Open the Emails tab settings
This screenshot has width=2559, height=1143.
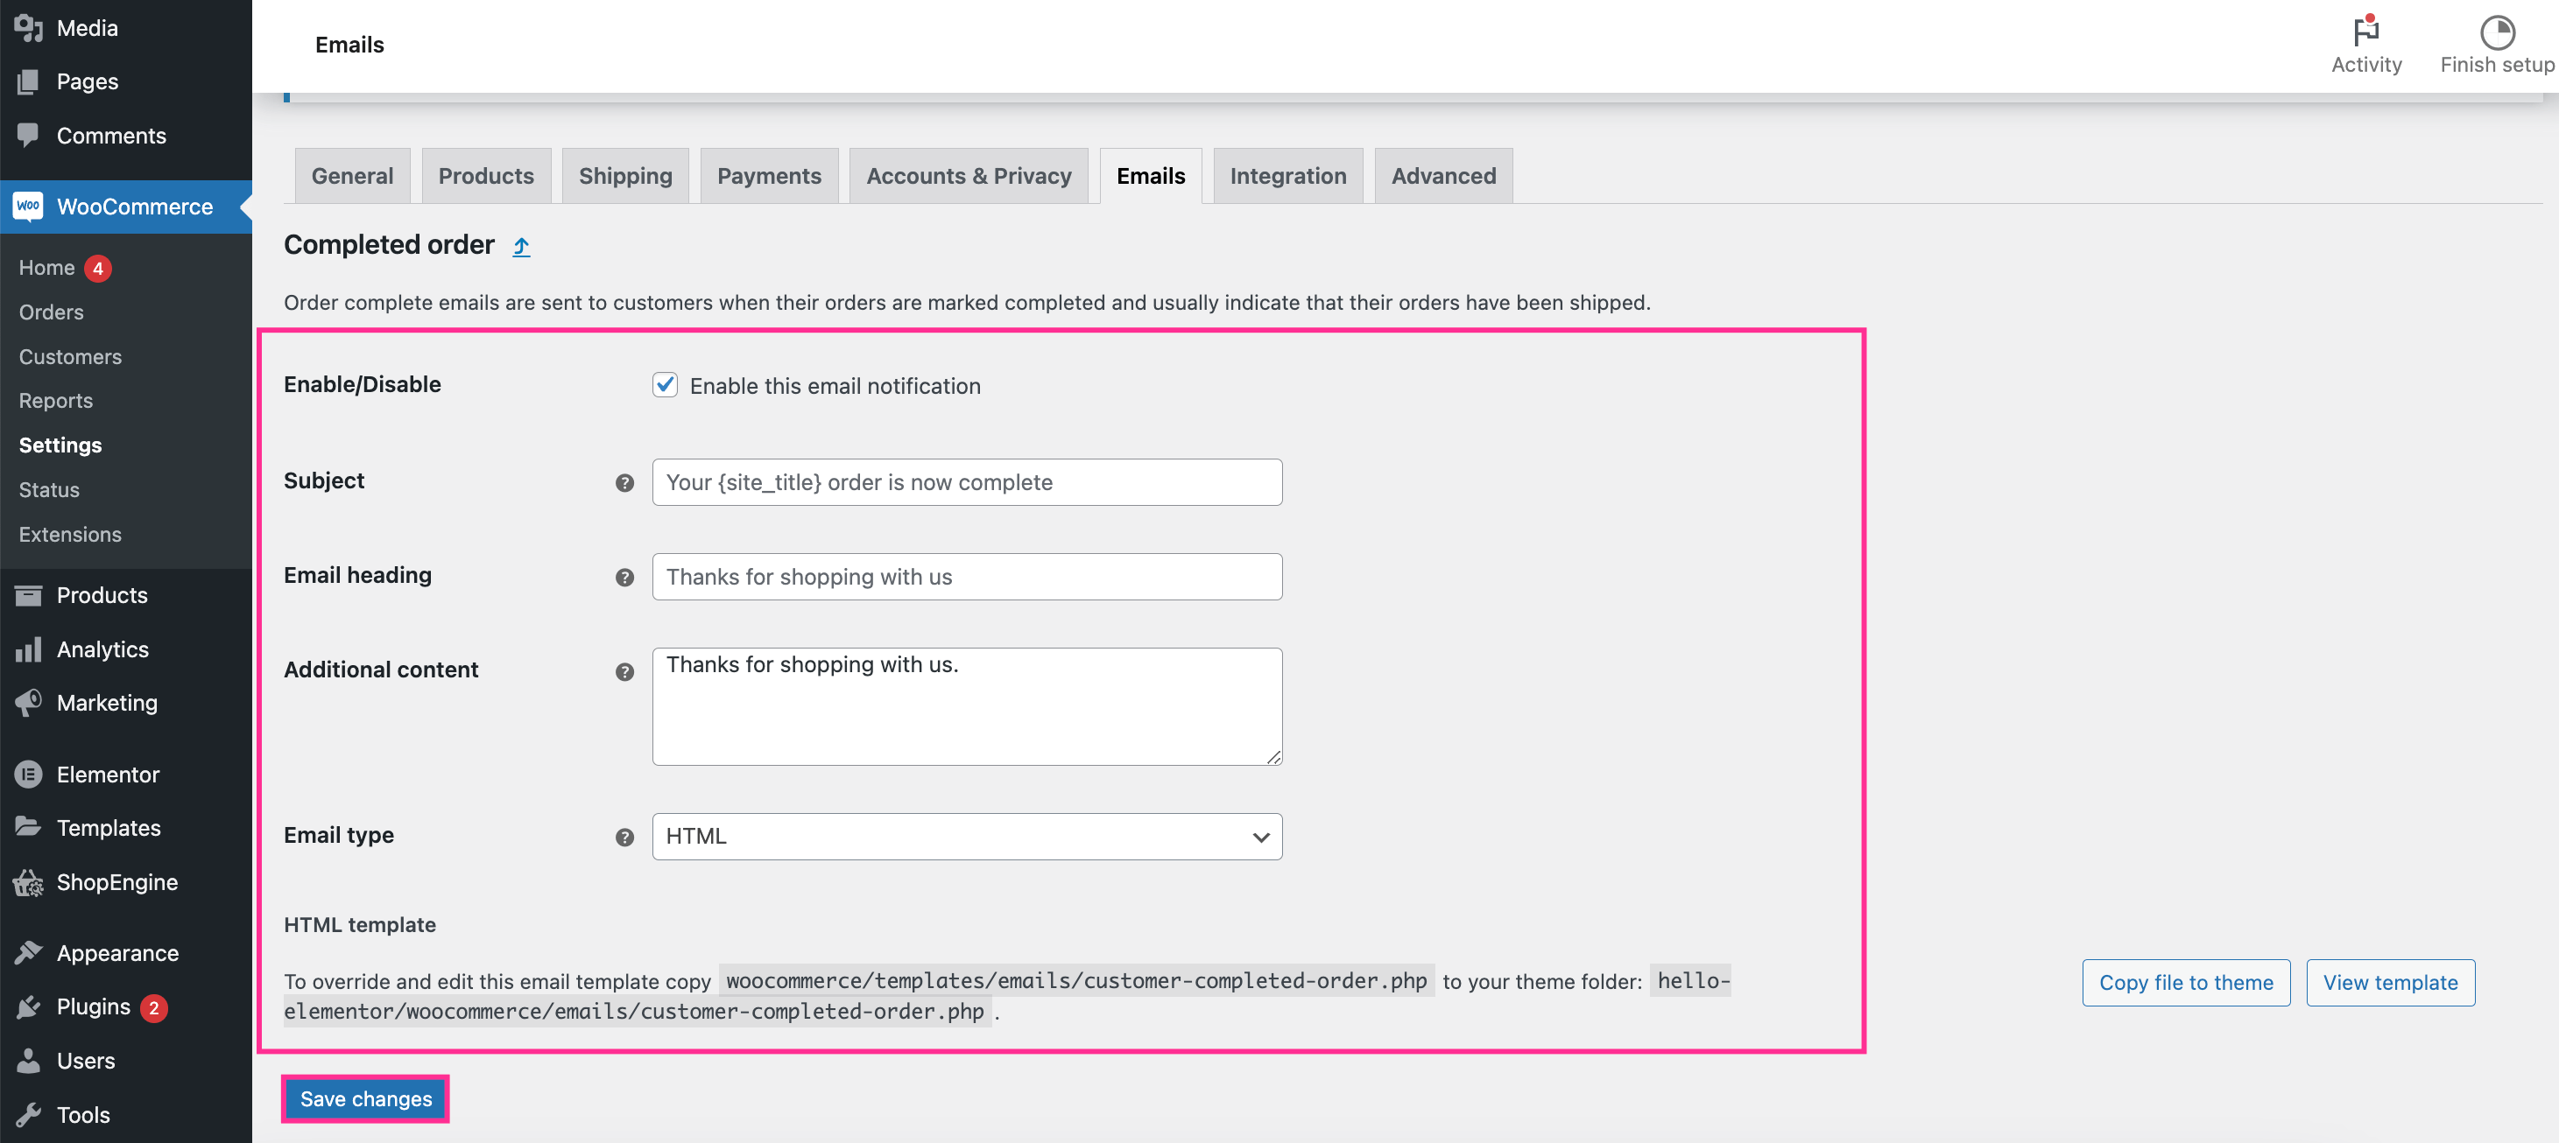[1151, 174]
